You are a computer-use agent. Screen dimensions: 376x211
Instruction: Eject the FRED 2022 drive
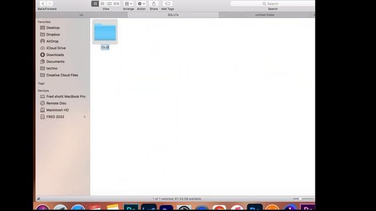coord(85,117)
